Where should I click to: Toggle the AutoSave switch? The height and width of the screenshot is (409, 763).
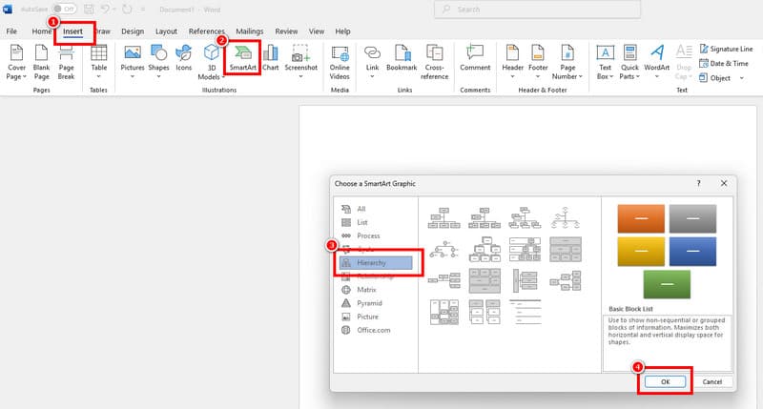64,9
